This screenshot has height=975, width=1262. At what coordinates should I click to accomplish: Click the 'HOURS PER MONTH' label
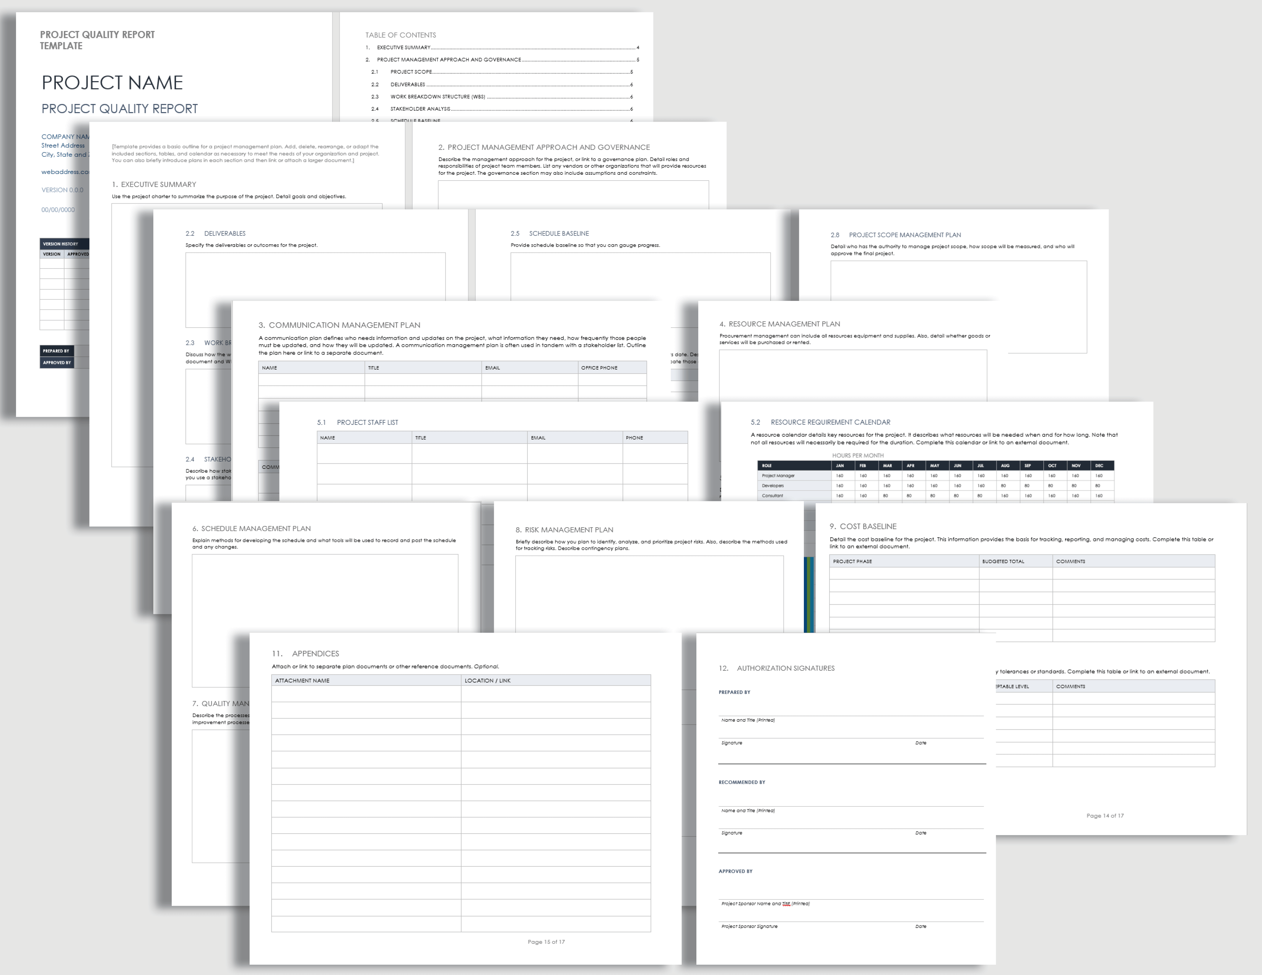coord(857,455)
